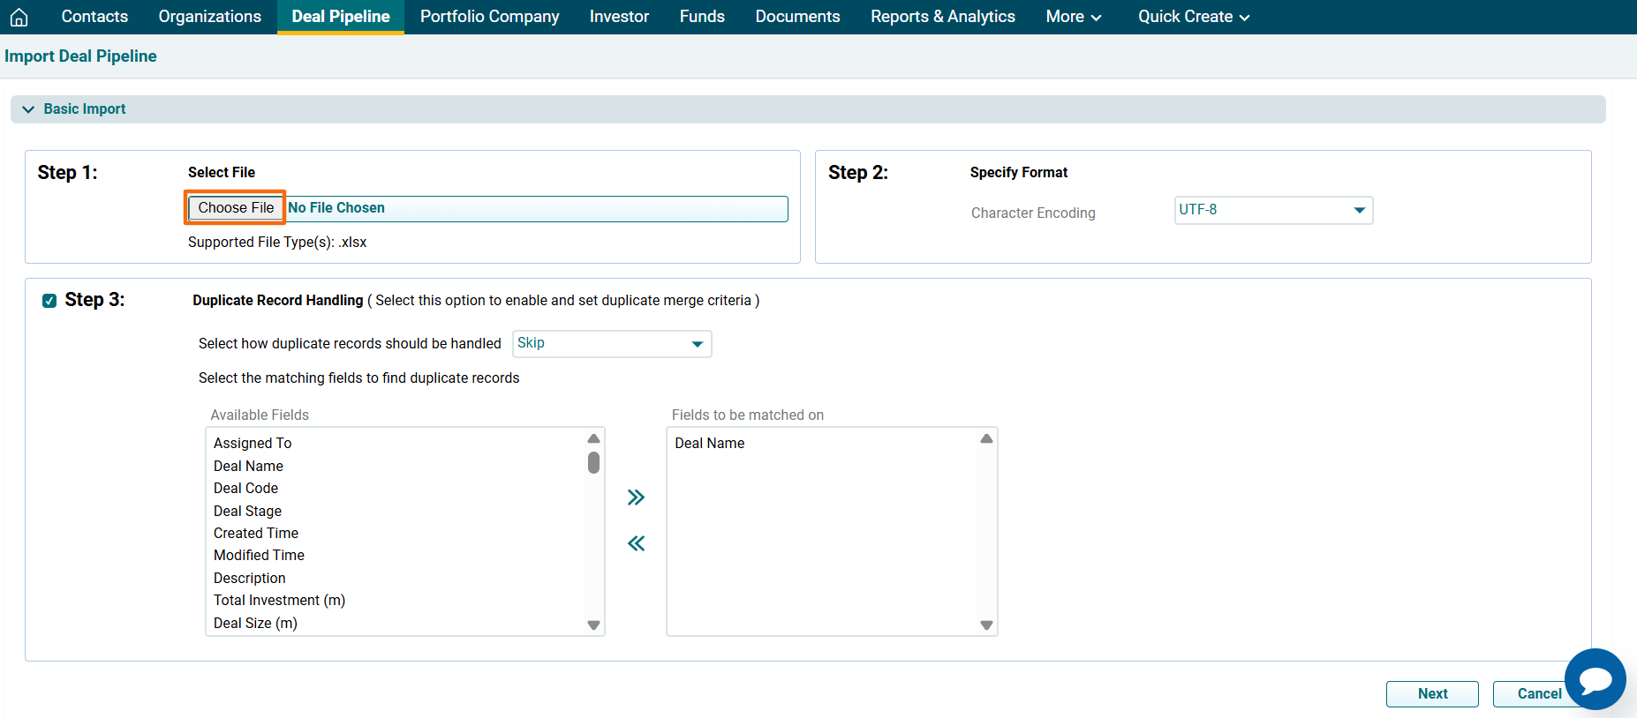Open the Quick Create menu
Screen dimensions: 1637x718
click(x=1193, y=17)
